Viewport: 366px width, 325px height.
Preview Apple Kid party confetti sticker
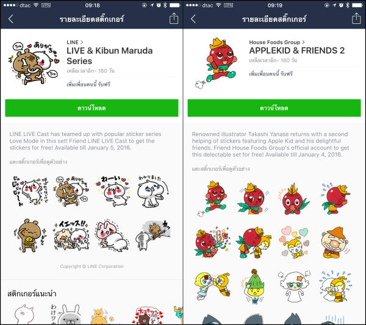point(212,243)
